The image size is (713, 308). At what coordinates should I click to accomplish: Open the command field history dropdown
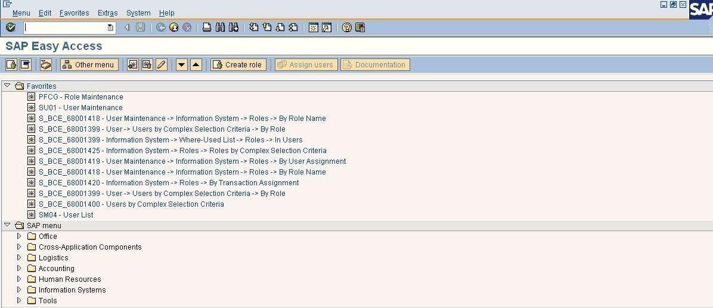[x=110, y=28]
